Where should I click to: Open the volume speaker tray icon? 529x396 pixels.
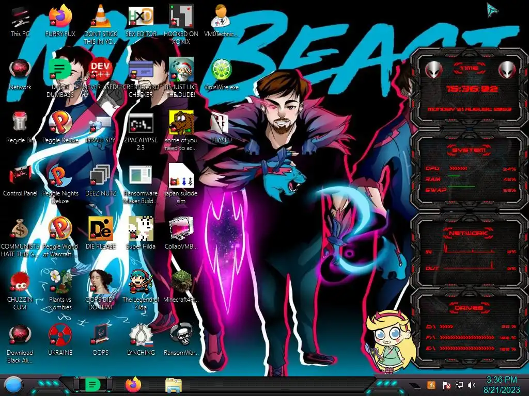[x=472, y=385]
